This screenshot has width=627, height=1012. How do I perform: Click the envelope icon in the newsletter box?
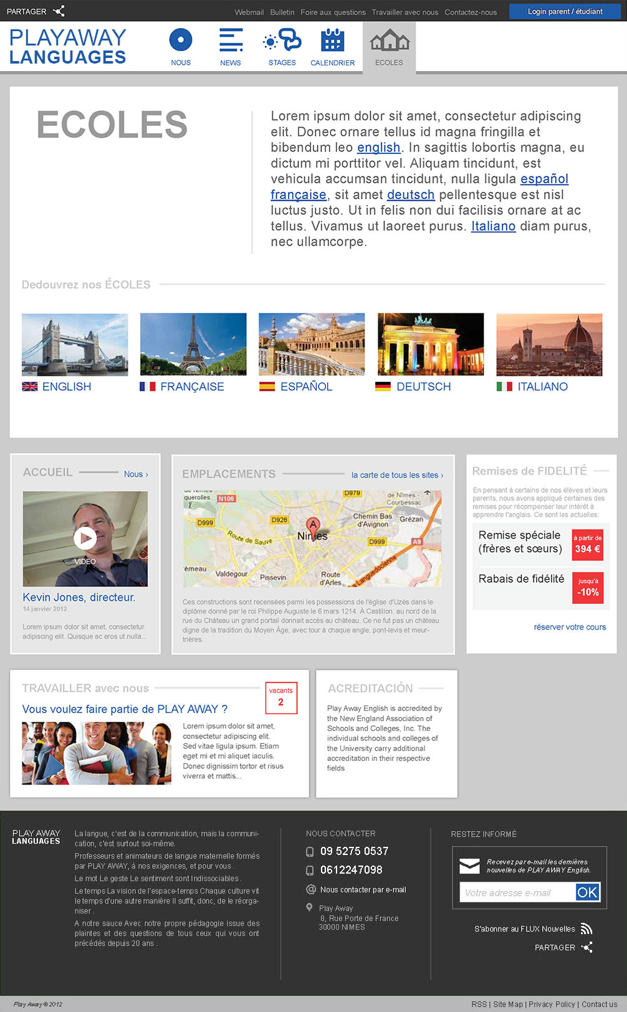(x=469, y=866)
